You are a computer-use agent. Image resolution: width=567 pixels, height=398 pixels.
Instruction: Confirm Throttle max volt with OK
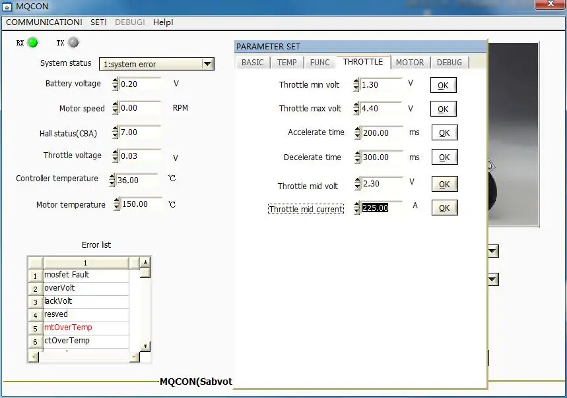pos(444,109)
